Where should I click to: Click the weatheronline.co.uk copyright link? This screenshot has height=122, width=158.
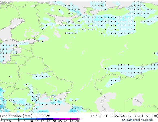(x=137, y=120)
